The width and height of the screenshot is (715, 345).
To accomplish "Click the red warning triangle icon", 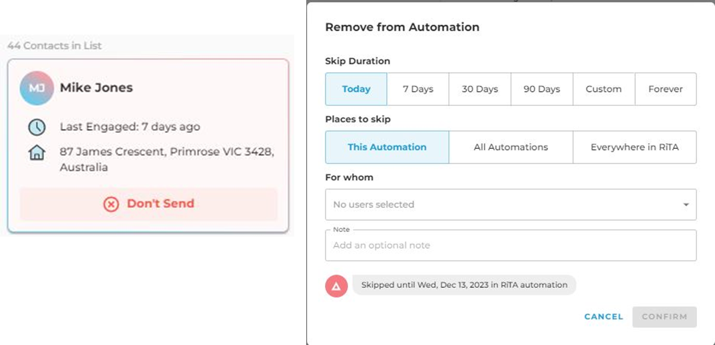I will 336,286.
